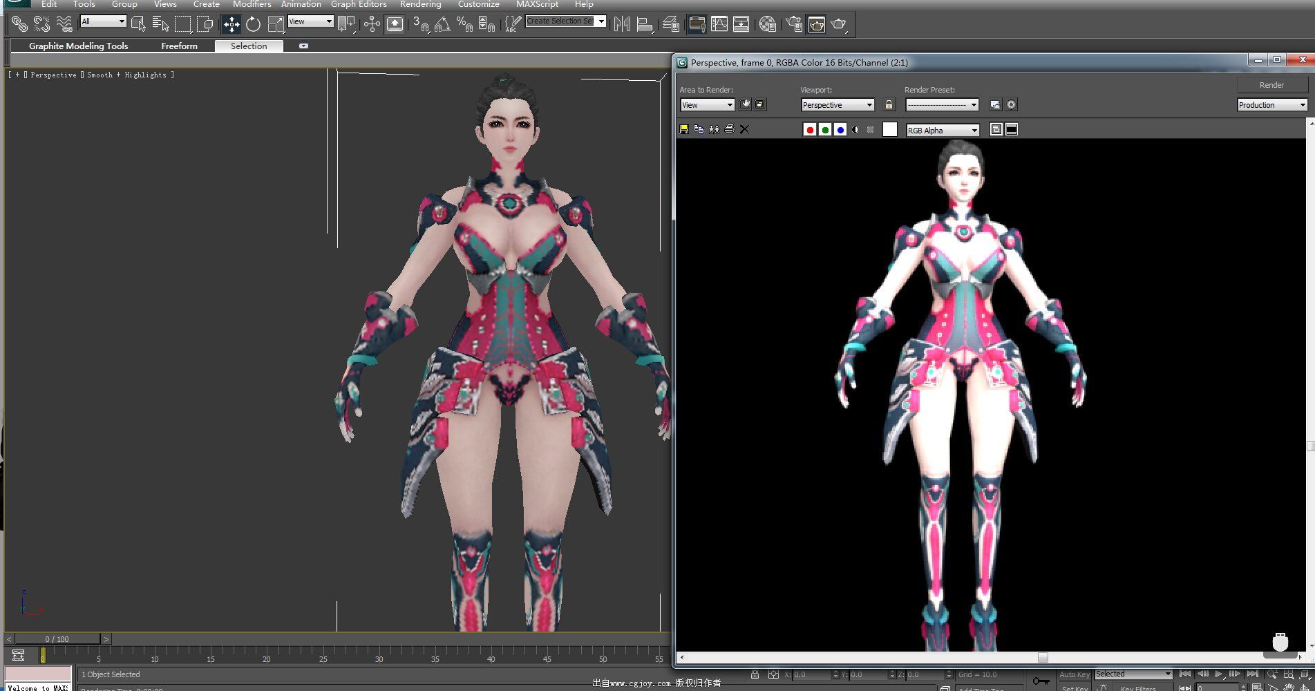Open the Schematic View
Viewport: 1315px width, 691px height.
[741, 24]
